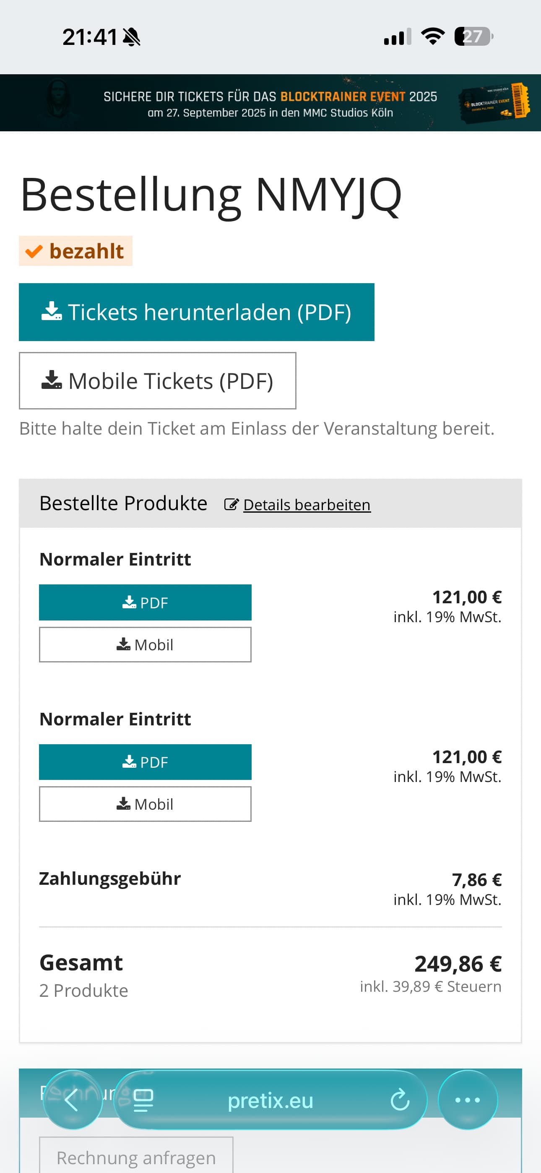
Task: Download Mobil ticket for first Normaler Eintritt
Action: pyautogui.click(x=145, y=644)
